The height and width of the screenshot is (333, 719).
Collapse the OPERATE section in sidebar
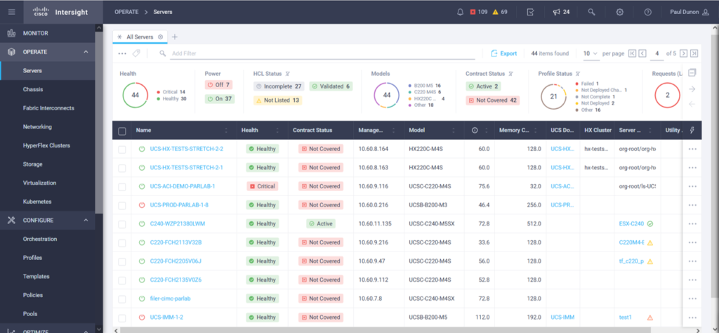pyautogui.click(x=86, y=52)
